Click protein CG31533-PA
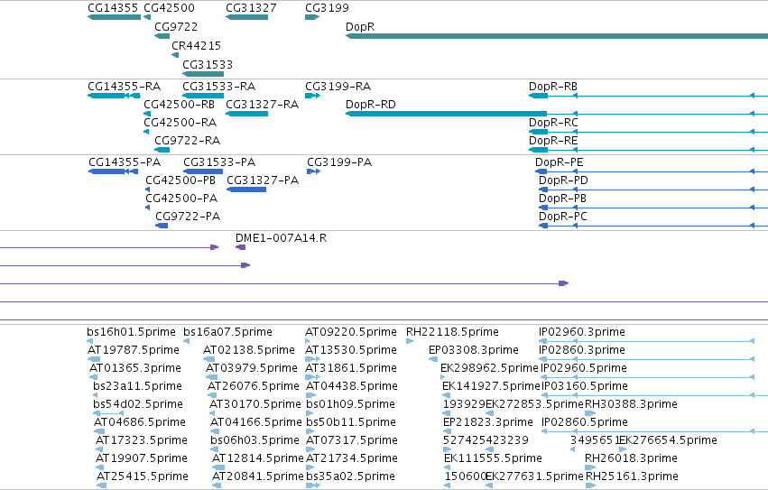768x490 pixels. coord(219,162)
